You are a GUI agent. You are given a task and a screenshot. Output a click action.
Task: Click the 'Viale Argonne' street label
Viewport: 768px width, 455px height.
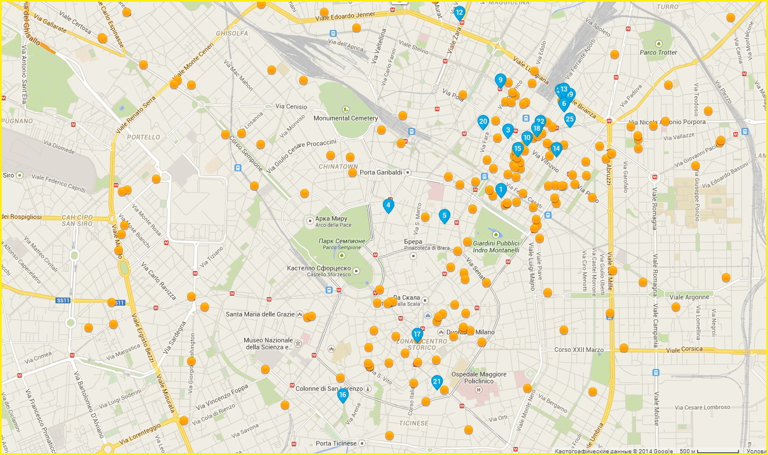[689, 298]
